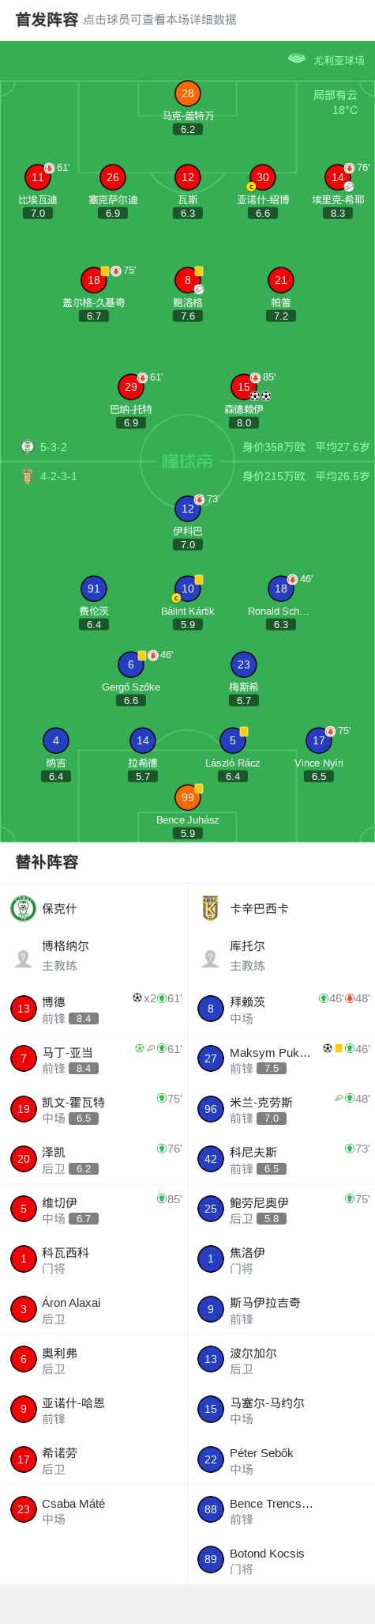Open substitute 博德 number 13 row

[94, 1009]
